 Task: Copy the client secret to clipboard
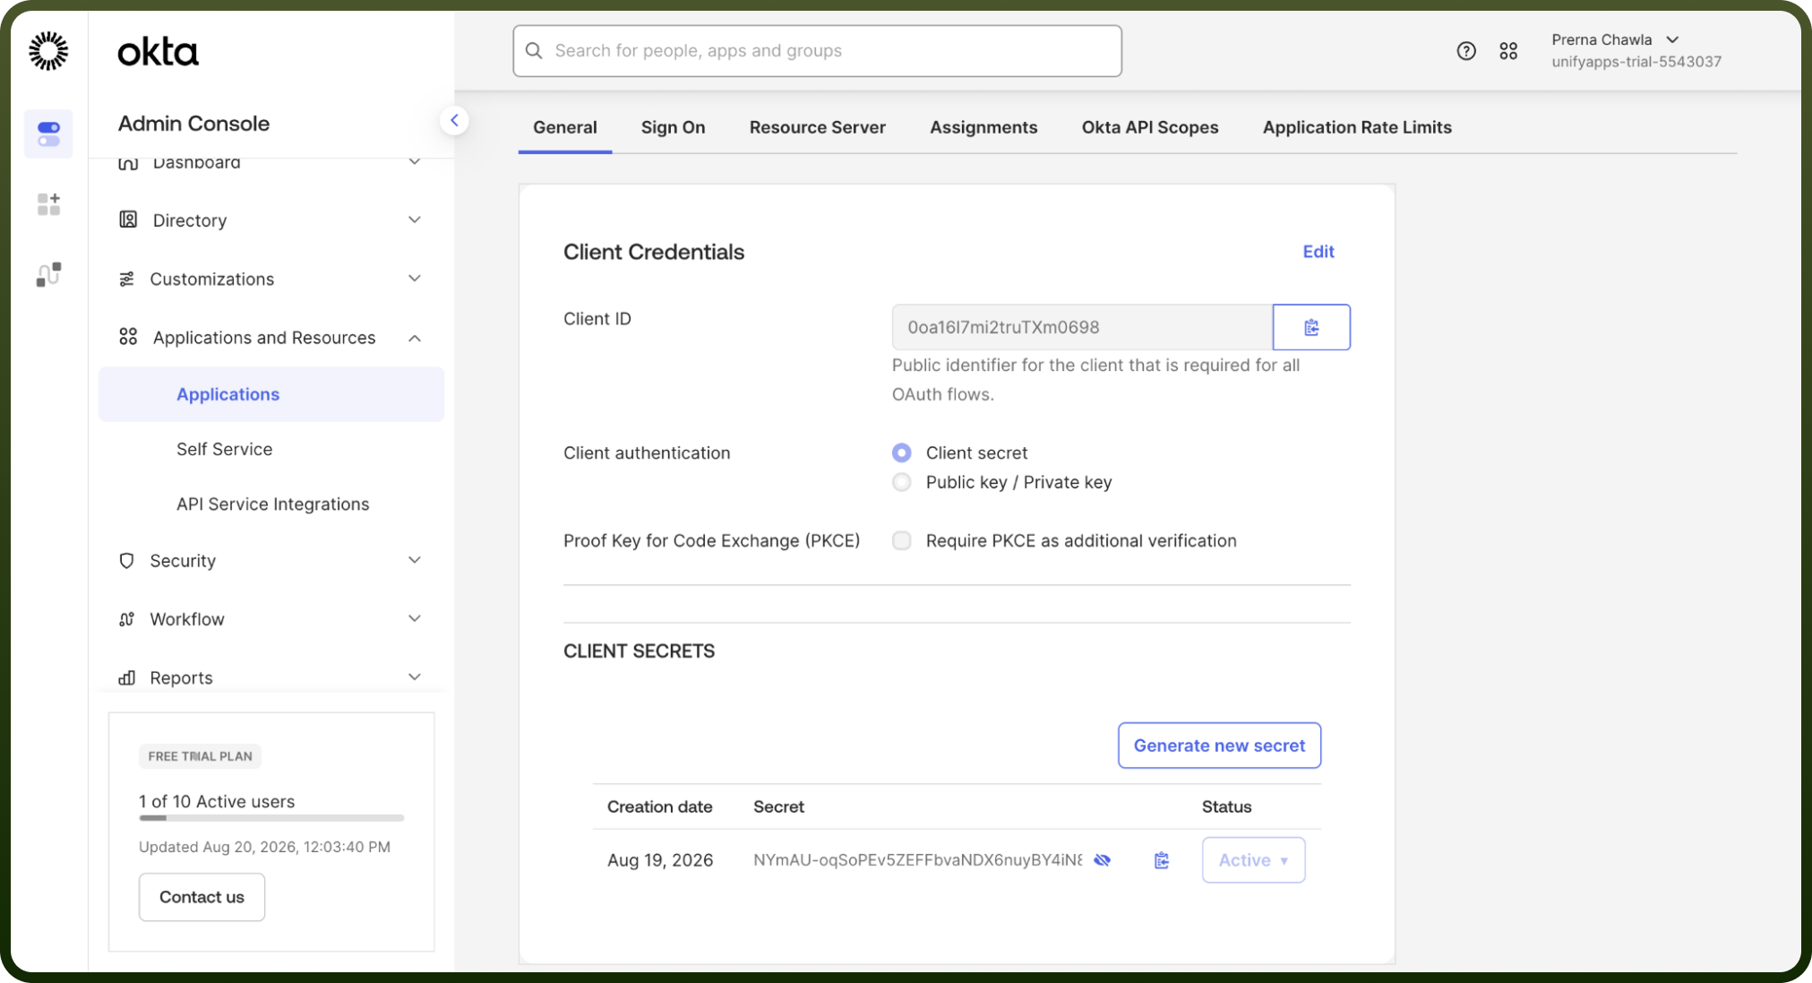pos(1162,860)
